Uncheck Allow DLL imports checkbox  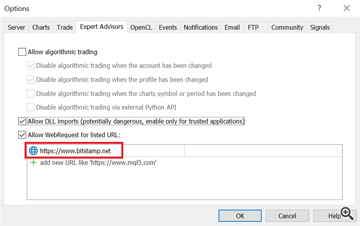[22, 121]
